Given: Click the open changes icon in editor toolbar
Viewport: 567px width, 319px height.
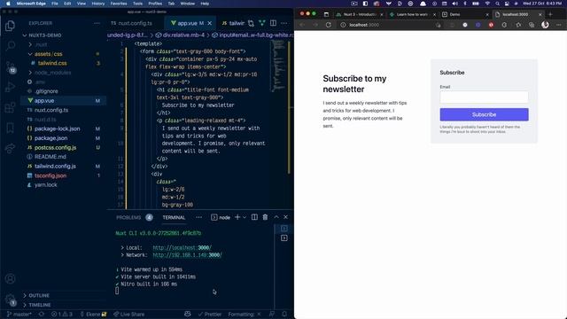Looking at the screenshot, I should 251,23.
